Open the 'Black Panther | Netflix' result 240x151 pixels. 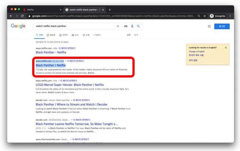pos(50,65)
